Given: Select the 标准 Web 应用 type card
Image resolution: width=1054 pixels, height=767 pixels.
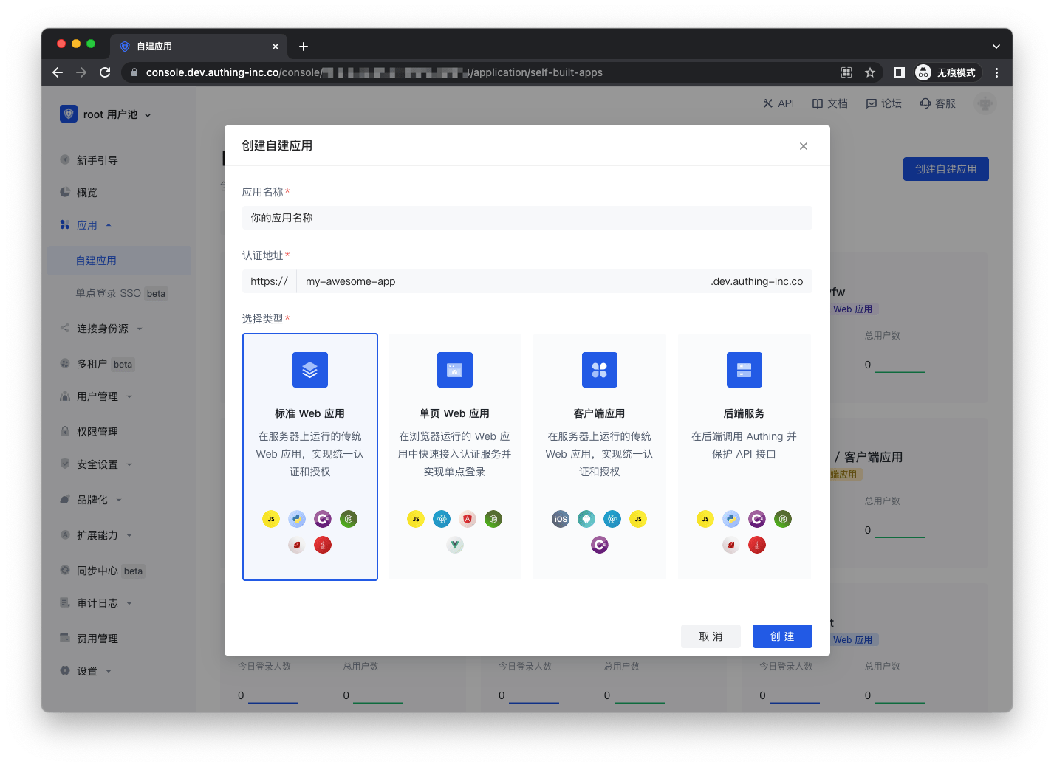Looking at the screenshot, I should pos(309,456).
